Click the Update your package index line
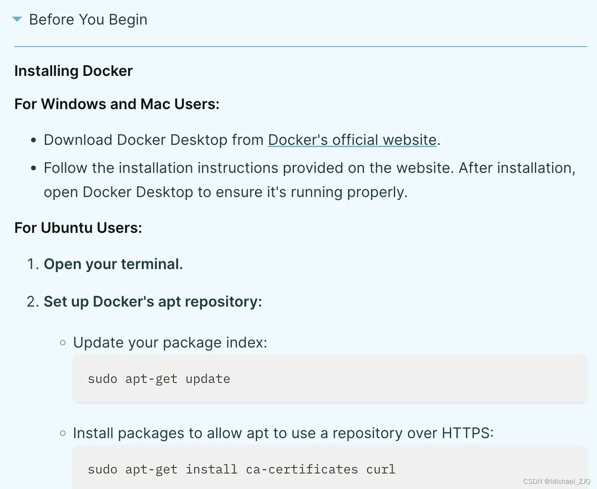The width and height of the screenshot is (597, 489). click(170, 342)
